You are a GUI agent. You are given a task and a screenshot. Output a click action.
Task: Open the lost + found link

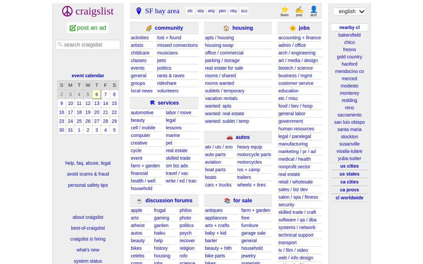click(x=169, y=38)
